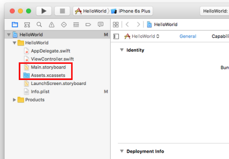Open the Breakpoint navigator
Viewport: 229px width, 159px height.
[88, 24]
